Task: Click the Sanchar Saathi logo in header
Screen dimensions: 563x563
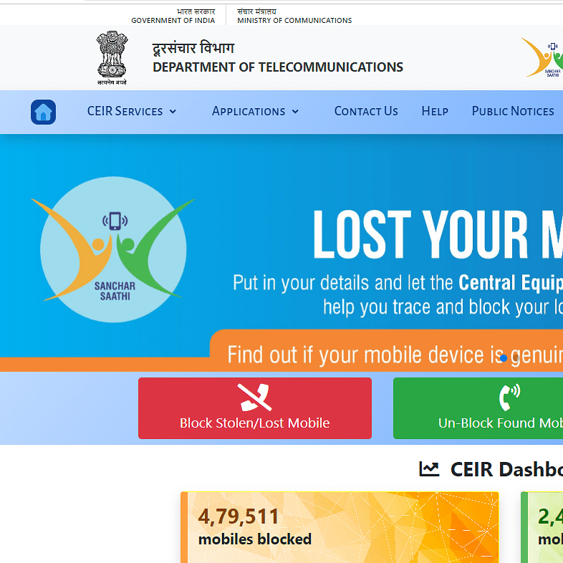Action: pyautogui.click(x=542, y=57)
